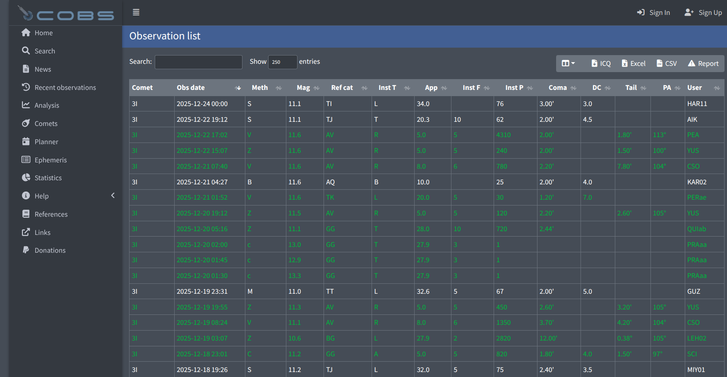
Task: Click the Statistics pie chart icon
Action: click(26, 177)
